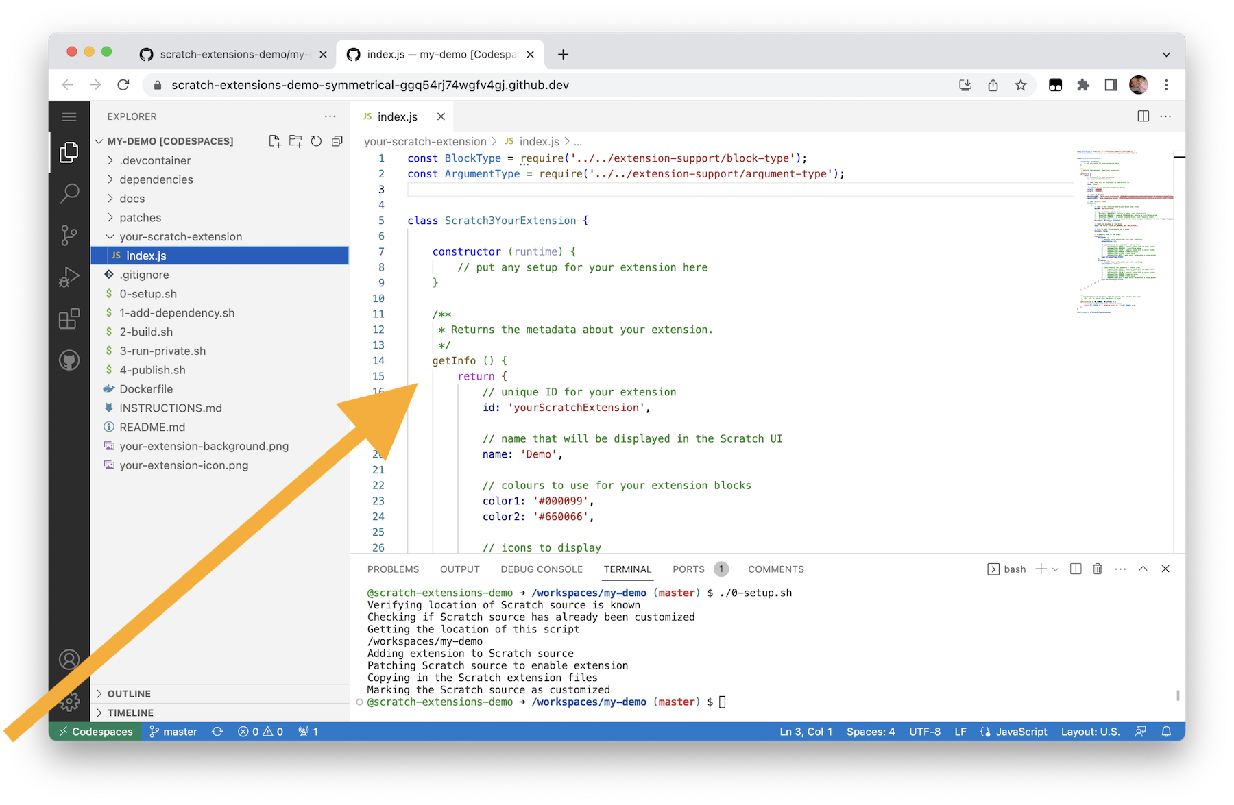Open the terminal profile dropdown

(x=1054, y=569)
